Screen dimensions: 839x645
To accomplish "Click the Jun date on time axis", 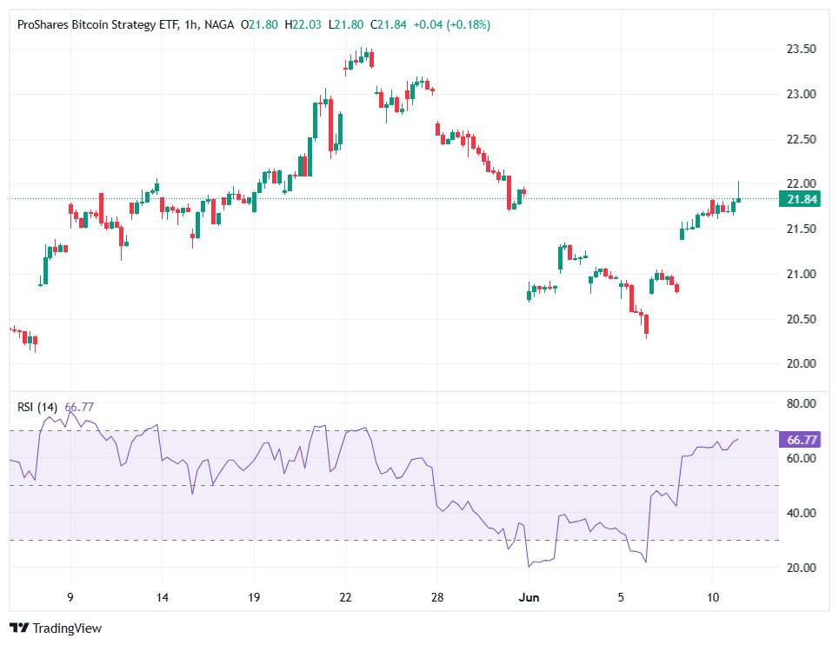I will coord(528,598).
